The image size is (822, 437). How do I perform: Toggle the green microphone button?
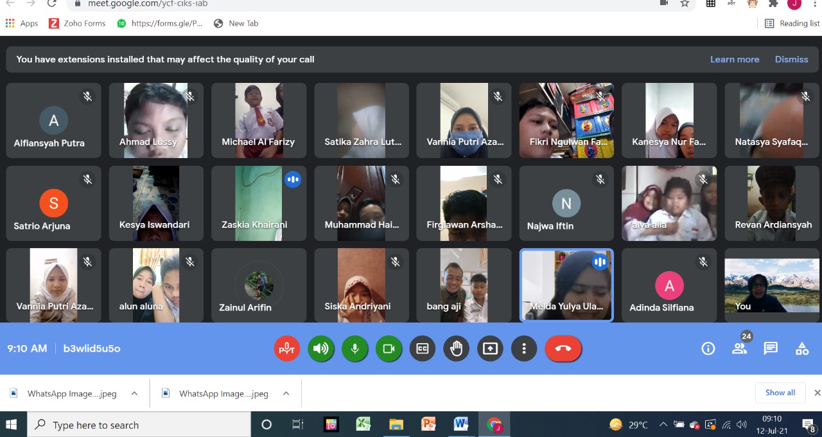(x=354, y=349)
